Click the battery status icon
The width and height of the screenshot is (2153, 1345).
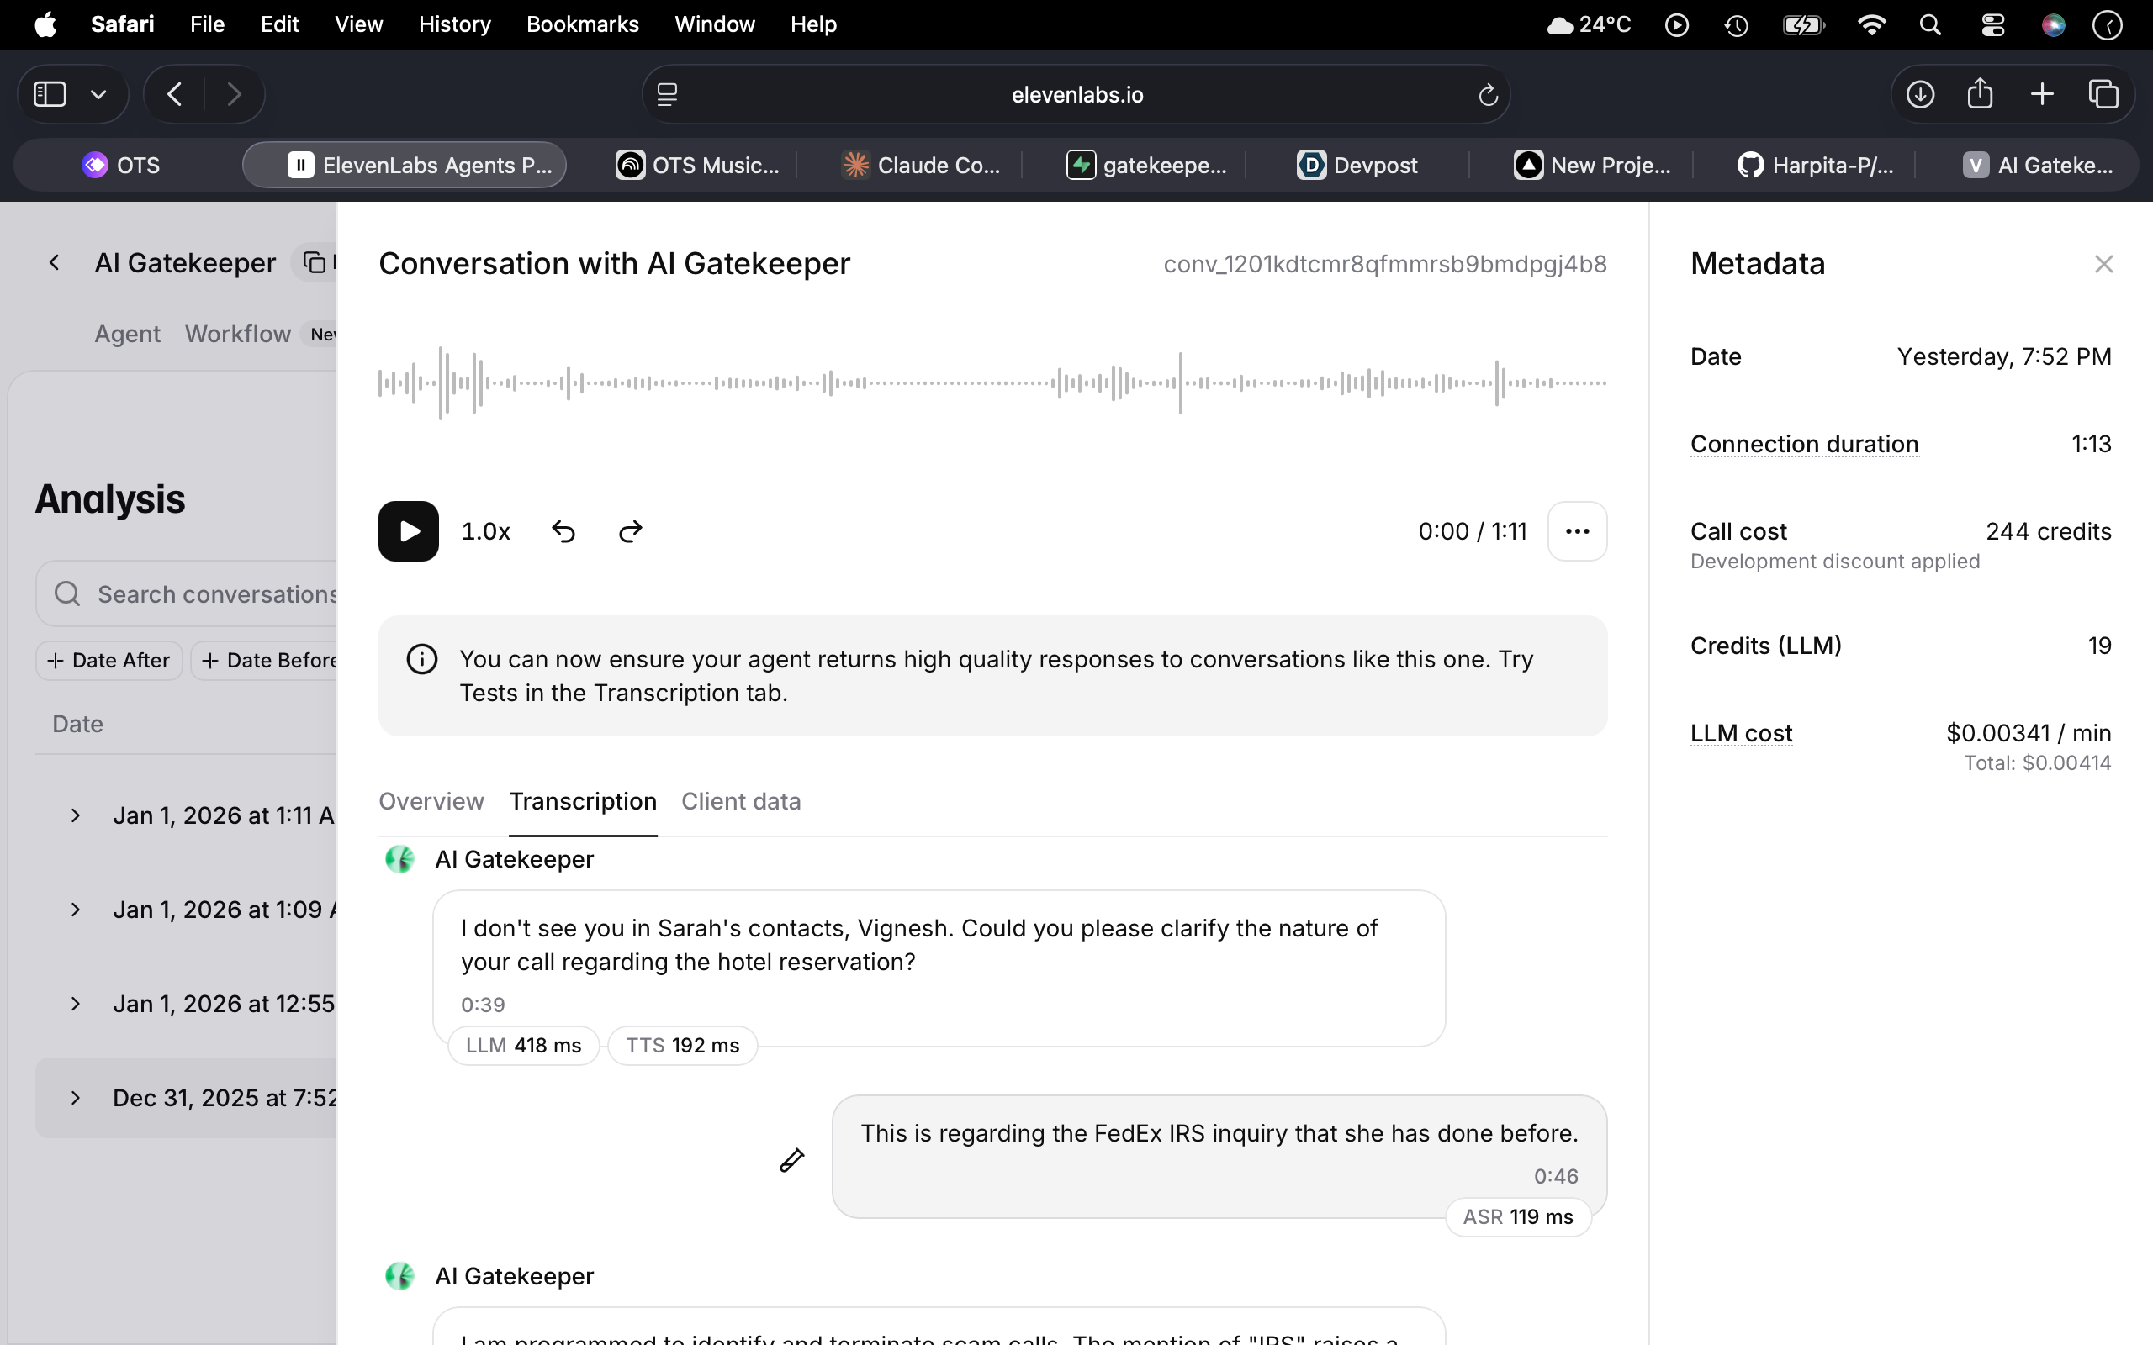point(1803,24)
